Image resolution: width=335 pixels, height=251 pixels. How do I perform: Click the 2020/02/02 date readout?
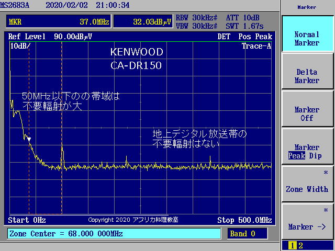point(66,5)
